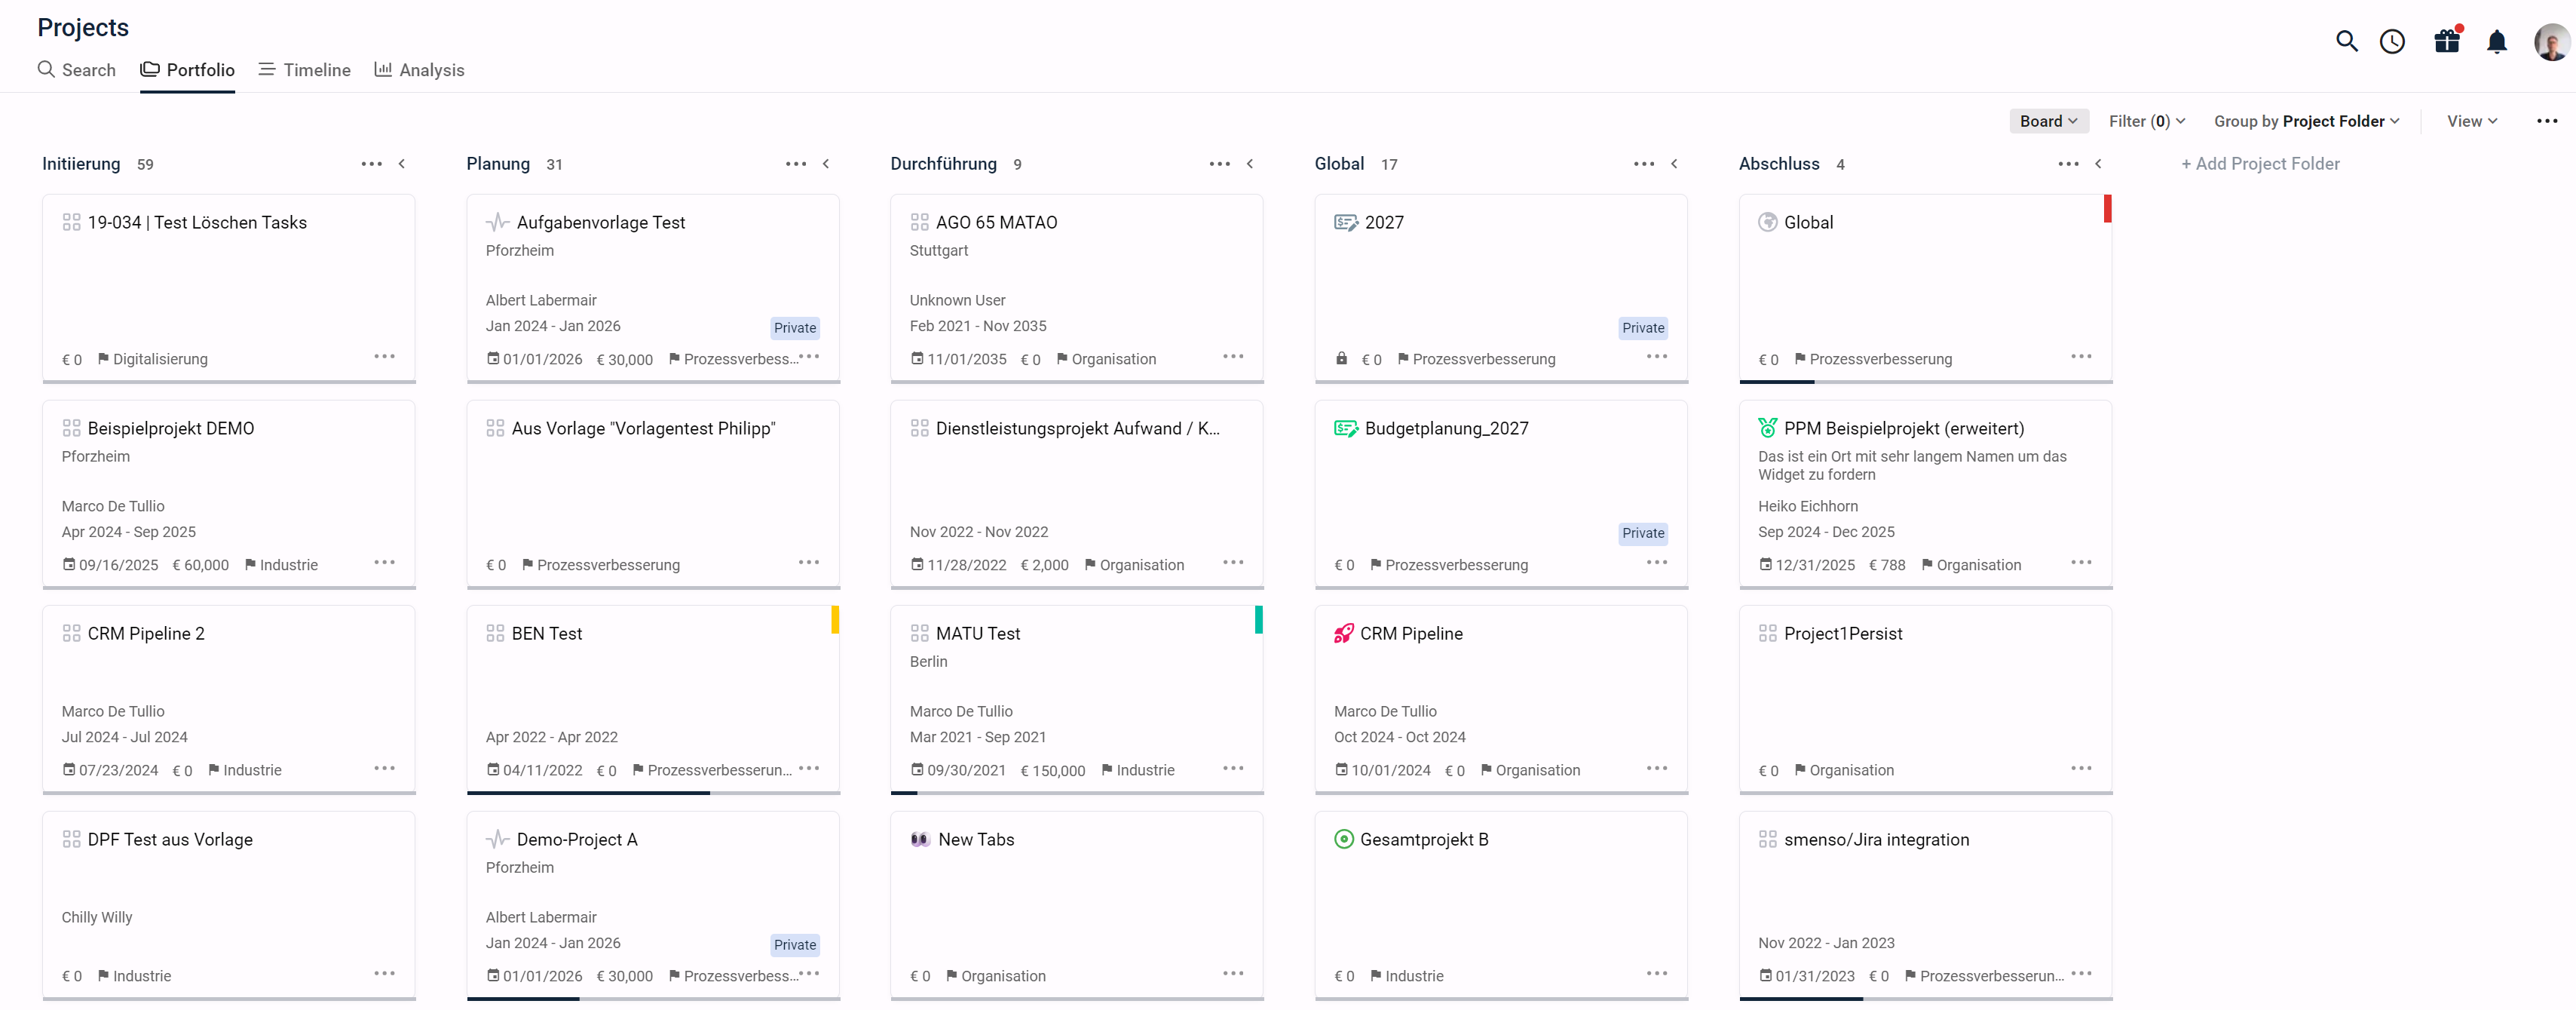Click Add Project Folder
The image size is (2576, 1010).
(x=2260, y=163)
